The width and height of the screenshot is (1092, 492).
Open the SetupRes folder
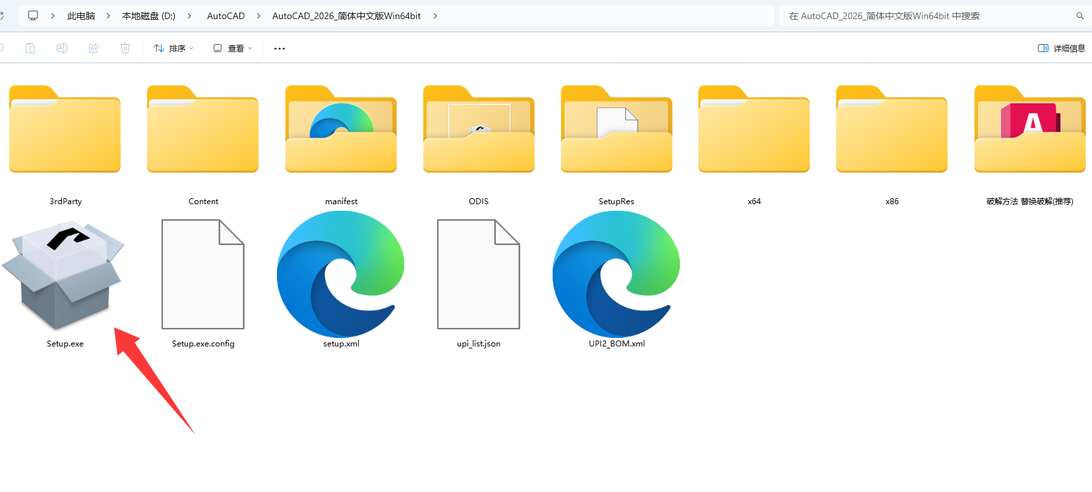coord(617,129)
